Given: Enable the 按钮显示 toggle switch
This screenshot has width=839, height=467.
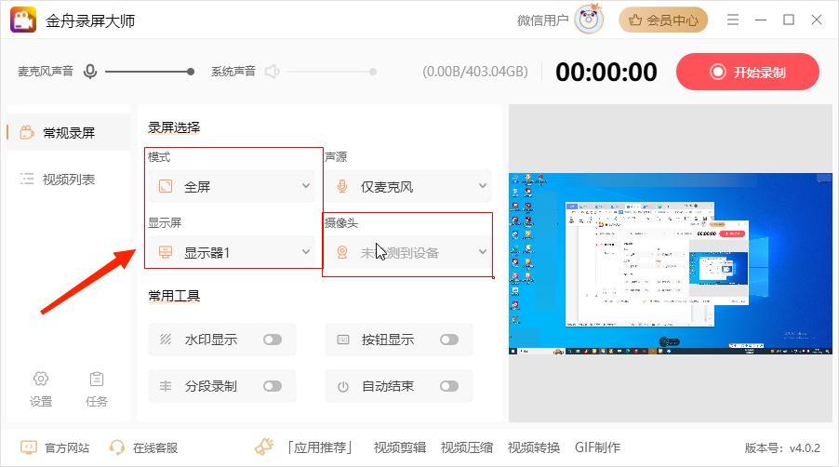Looking at the screenshot, I should (x=449, y=340).
